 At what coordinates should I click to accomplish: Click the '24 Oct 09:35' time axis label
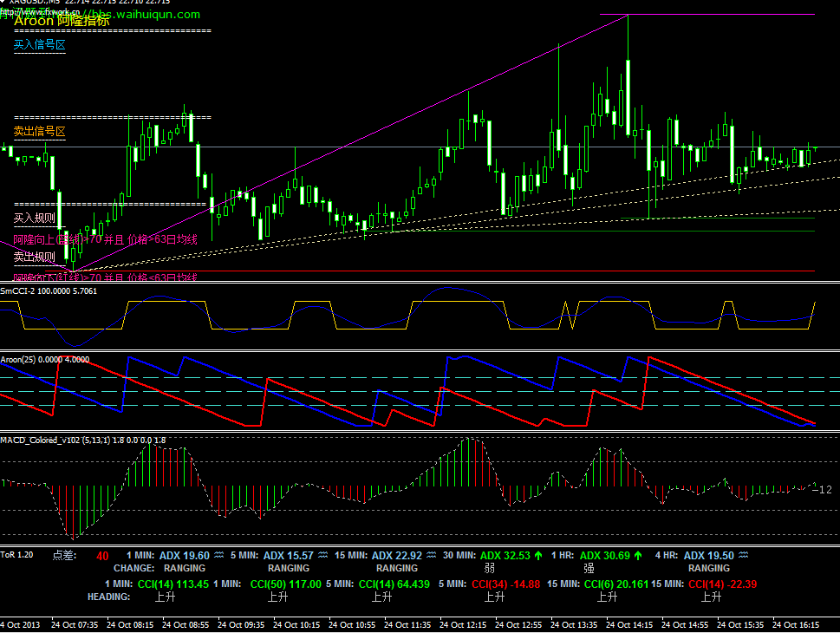pyautogui.click(x=241, y=625)
